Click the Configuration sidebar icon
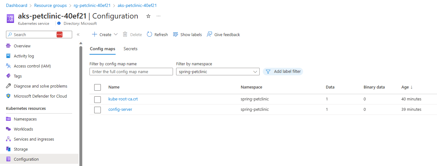437x166 pixels. (x=9, y=159)
